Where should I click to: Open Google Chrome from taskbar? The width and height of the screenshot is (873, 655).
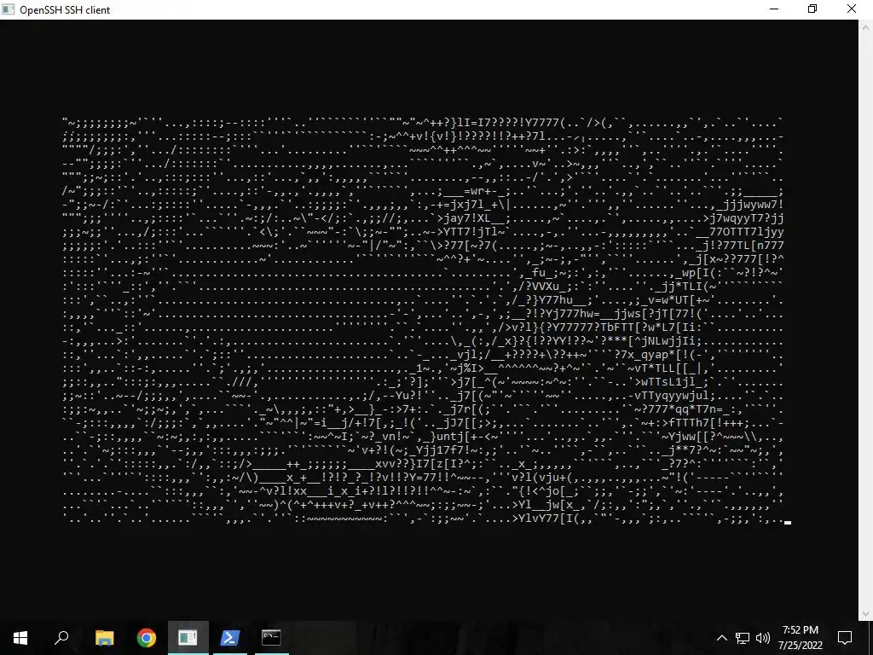click(x=147, y=638)
